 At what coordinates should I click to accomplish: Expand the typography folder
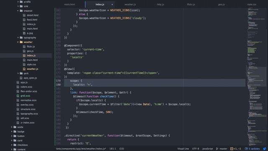click(18, 37)
